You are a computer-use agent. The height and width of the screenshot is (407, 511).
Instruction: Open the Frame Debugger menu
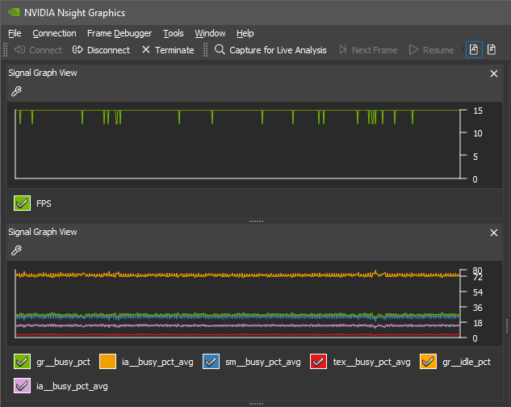coord(119,33)
